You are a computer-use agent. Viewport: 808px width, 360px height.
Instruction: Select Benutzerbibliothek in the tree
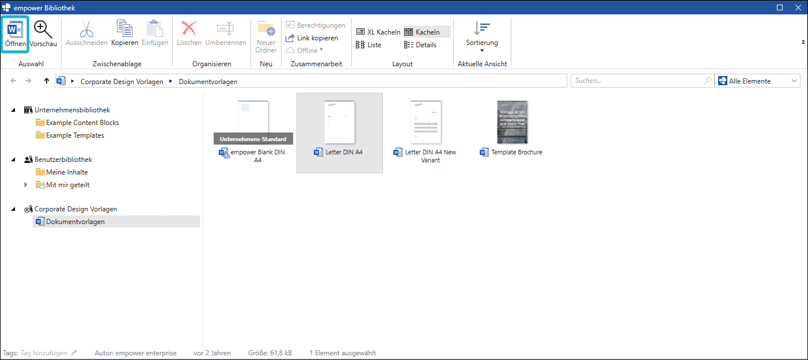tap(63, 160)
